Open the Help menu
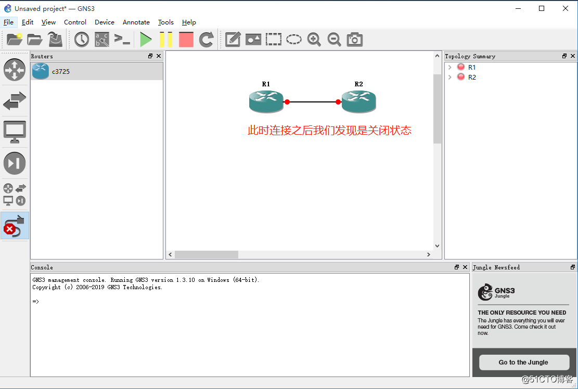578x389 pixels. (x=189, y=22)
